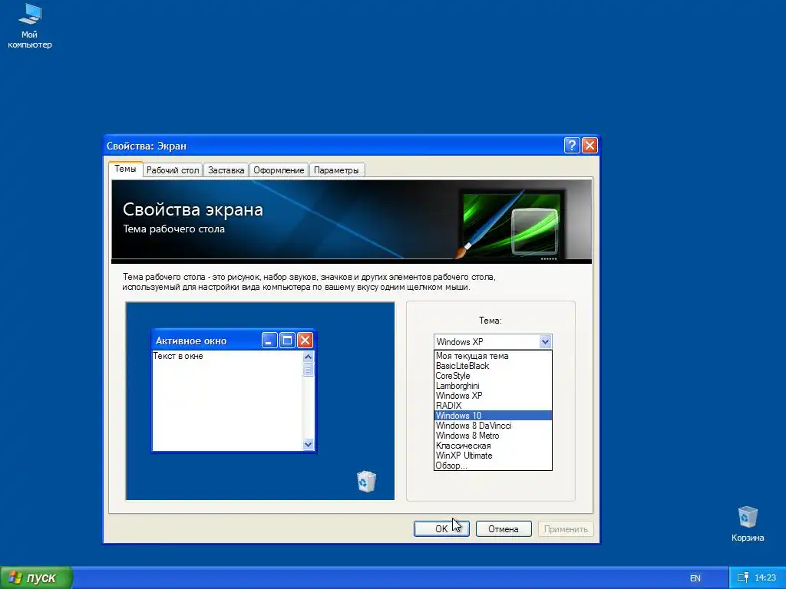This screenshot has width=786, height=589.
Task: Click preview window's red close icon
Action: coord(305,341)
